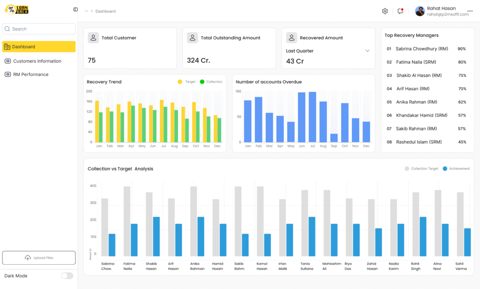Screen dimensions: 480x289
Task: Open the notifications message icon
Action: coord(400,11)
